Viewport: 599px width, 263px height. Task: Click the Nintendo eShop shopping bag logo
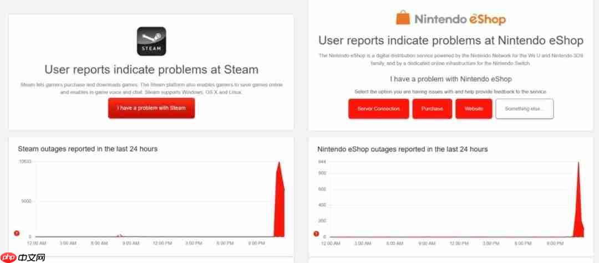pos(403,18)
